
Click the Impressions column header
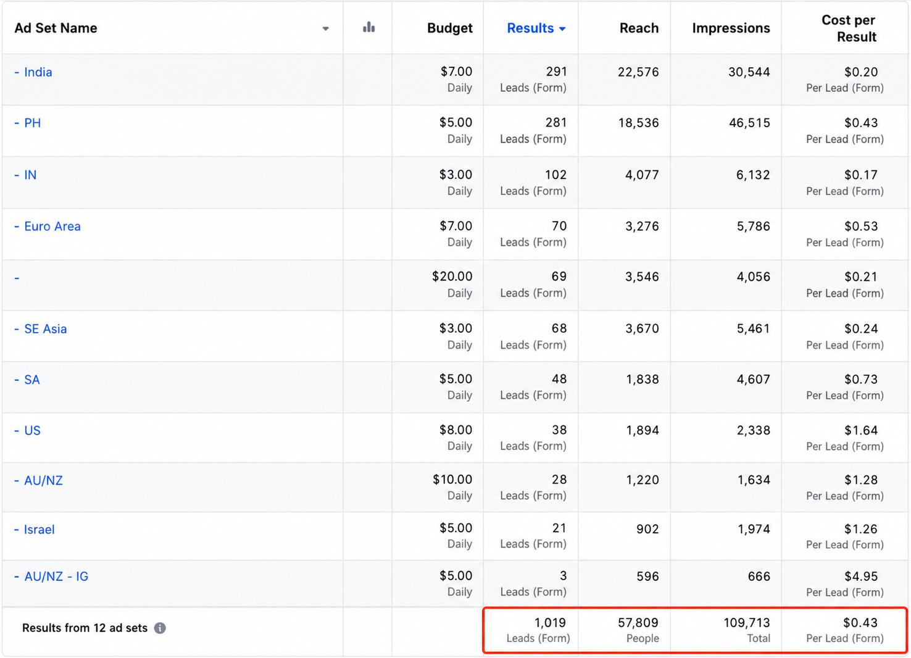731,28
